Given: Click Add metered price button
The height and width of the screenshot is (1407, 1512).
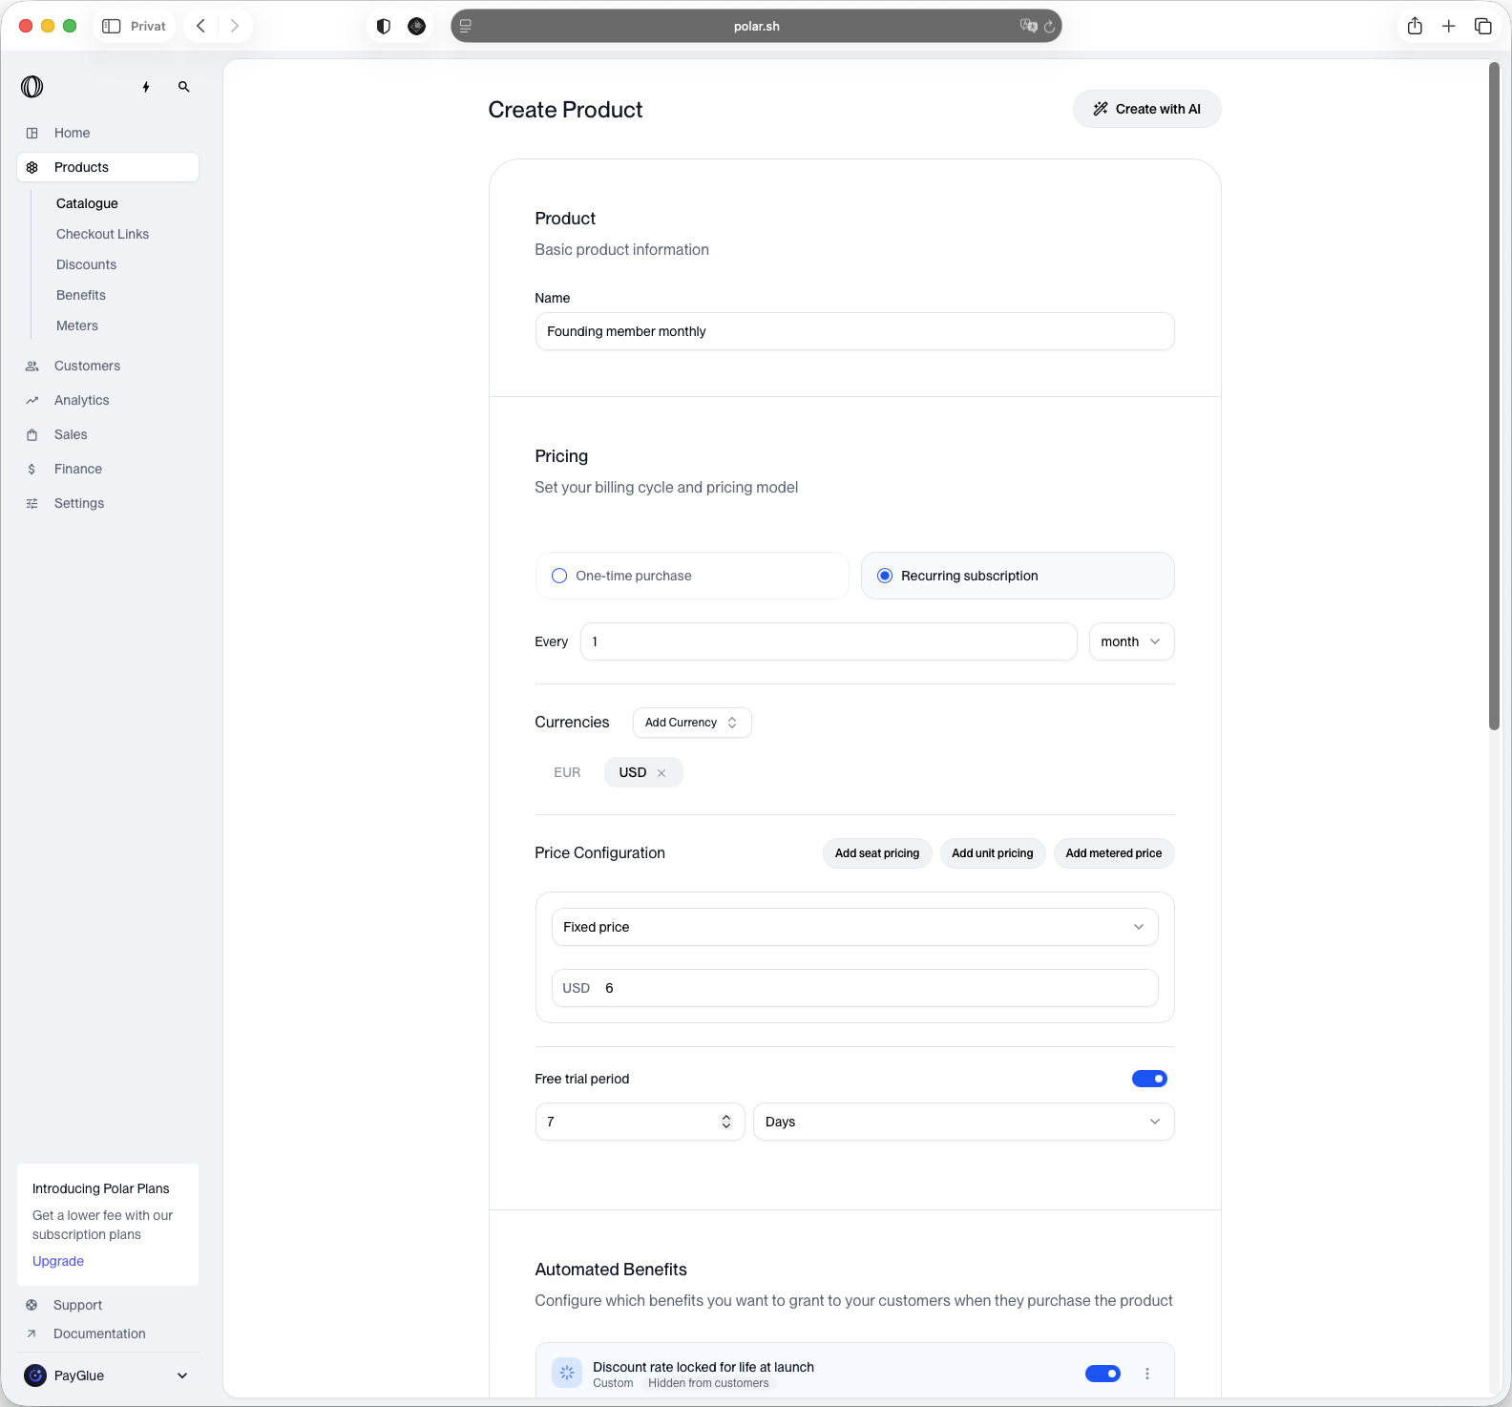Looking at the screenshot, I should [1114, 853].
